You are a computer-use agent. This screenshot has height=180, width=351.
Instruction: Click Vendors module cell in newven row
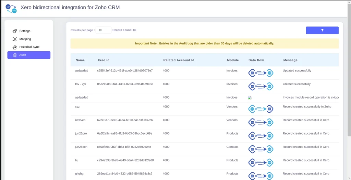coord(232,120)
